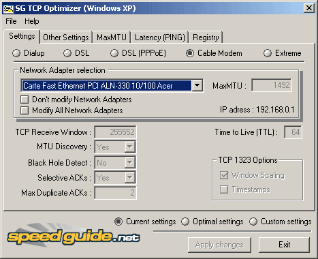Go to the Latency (PING) tab
This screenshot has height=259, width=318.
coord(160,37)
